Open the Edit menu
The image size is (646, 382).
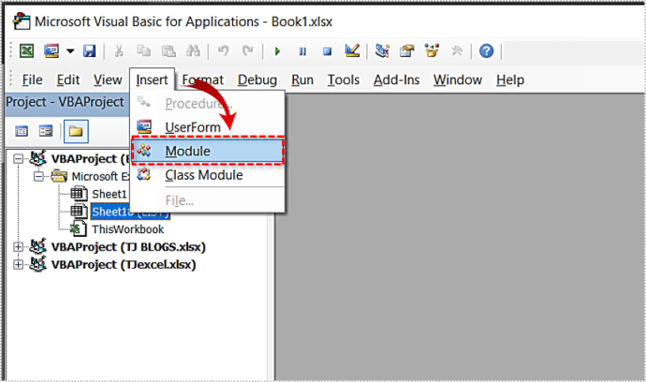(68, 80)
